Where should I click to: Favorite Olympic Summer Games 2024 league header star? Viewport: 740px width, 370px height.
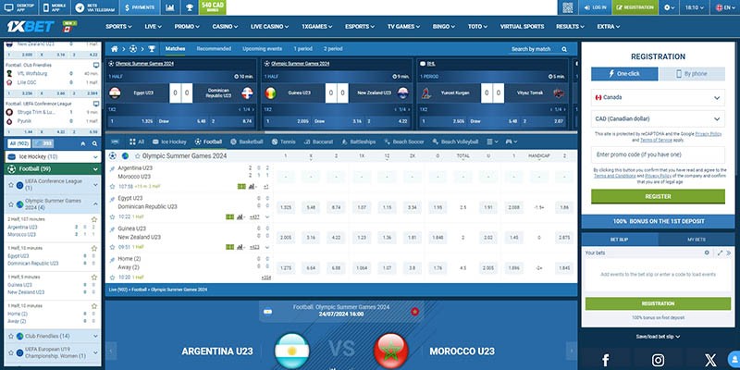137,156
